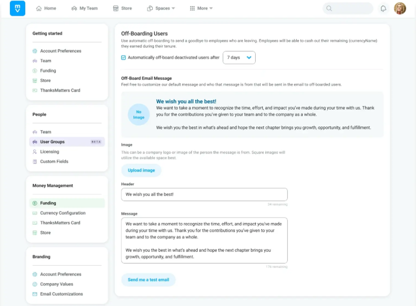Click ThanksMatters Card text under Money Management

(x=60, y=223)
